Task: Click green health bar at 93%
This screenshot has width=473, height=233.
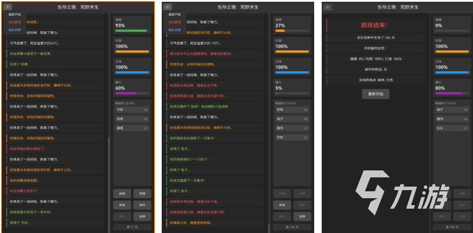Action: [132, 31]
